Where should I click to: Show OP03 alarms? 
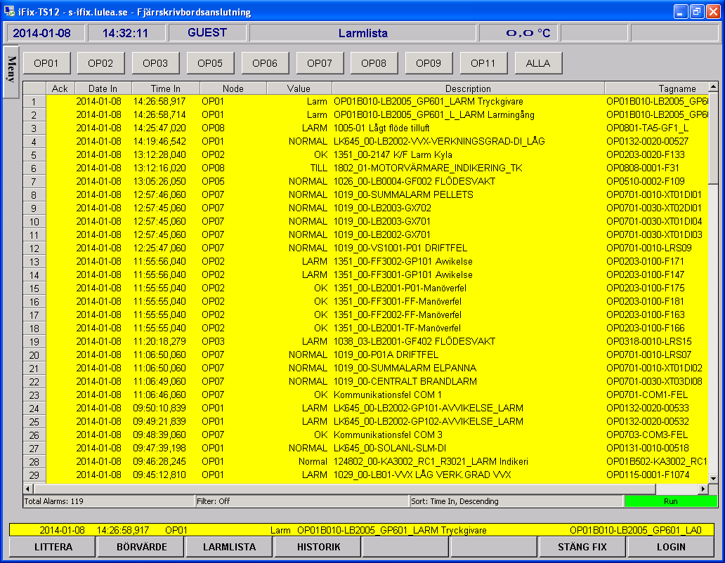coord(155,63)
